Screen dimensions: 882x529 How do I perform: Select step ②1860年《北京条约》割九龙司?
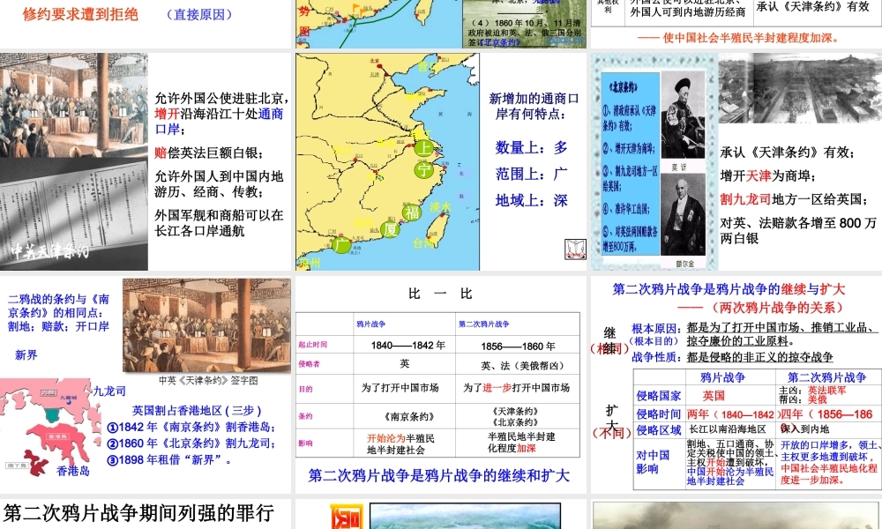point(191,443)
